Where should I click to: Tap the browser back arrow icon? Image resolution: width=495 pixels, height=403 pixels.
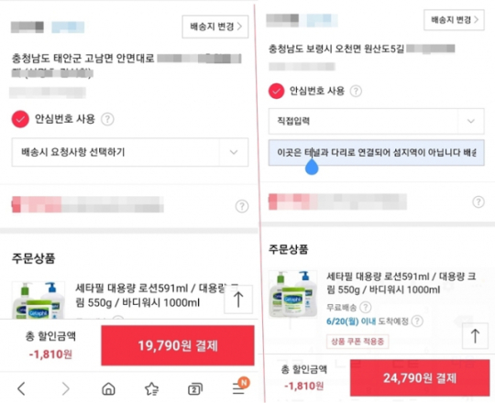click(x=21, y=388)
